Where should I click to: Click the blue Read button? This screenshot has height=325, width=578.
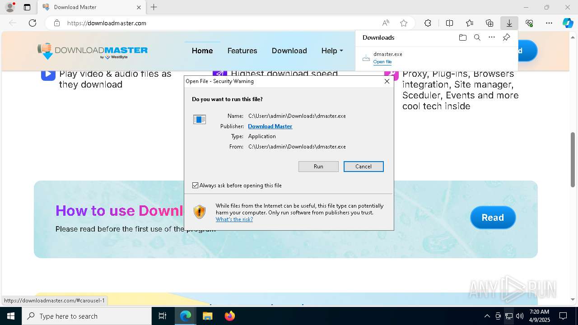(x=493, y=218)
